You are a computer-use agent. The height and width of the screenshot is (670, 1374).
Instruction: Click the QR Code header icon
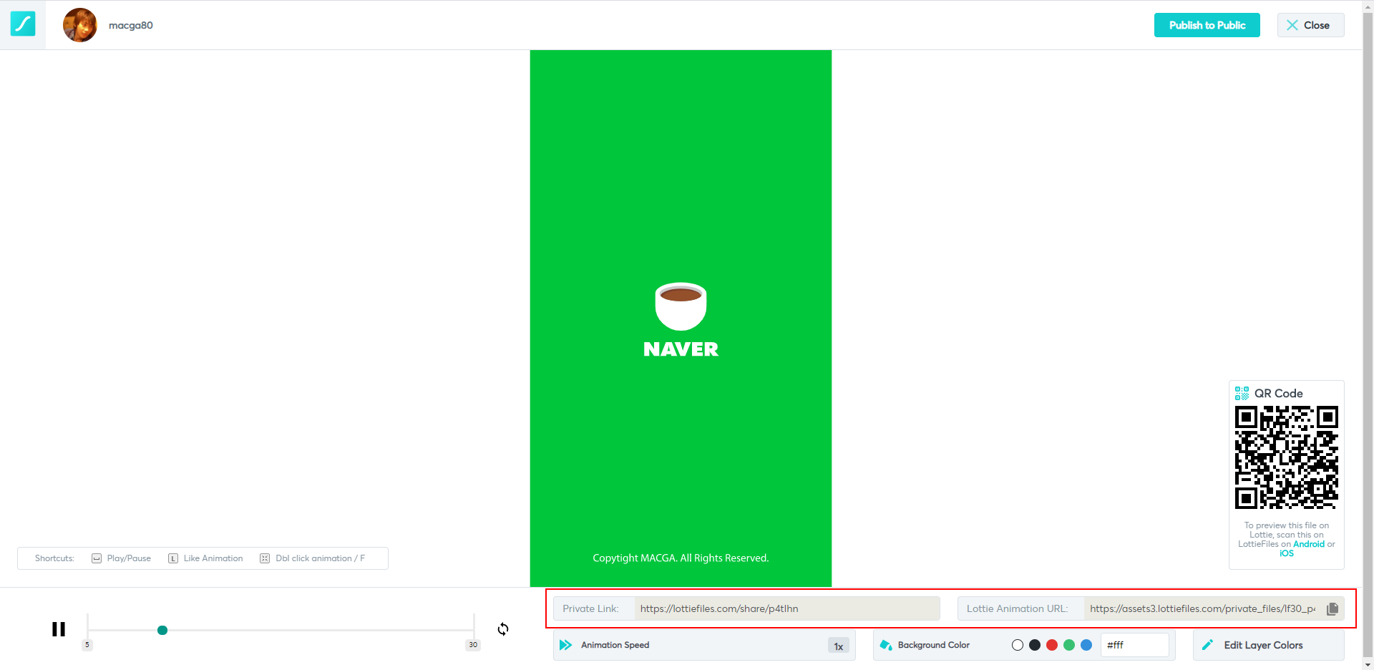(x=1242, y=393)
